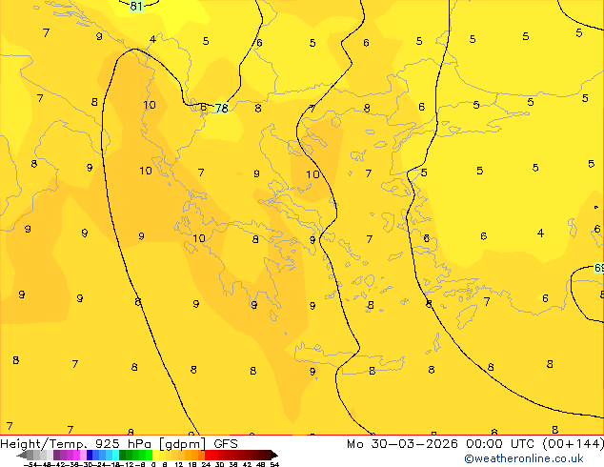Click the cyan legend swatch near -18
604x467 pixels.
pos(115,455)
